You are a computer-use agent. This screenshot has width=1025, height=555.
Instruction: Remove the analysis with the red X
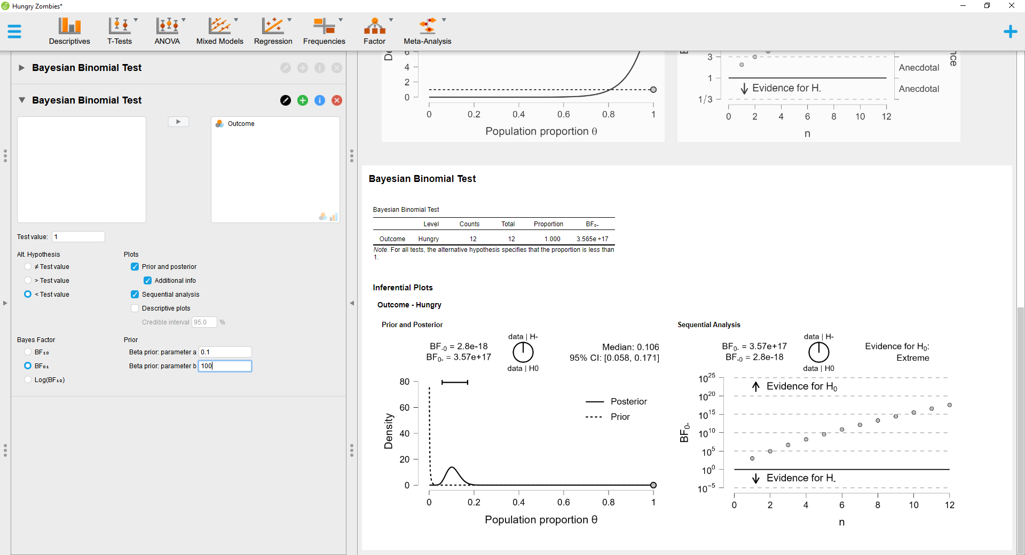tap(337, 100)
